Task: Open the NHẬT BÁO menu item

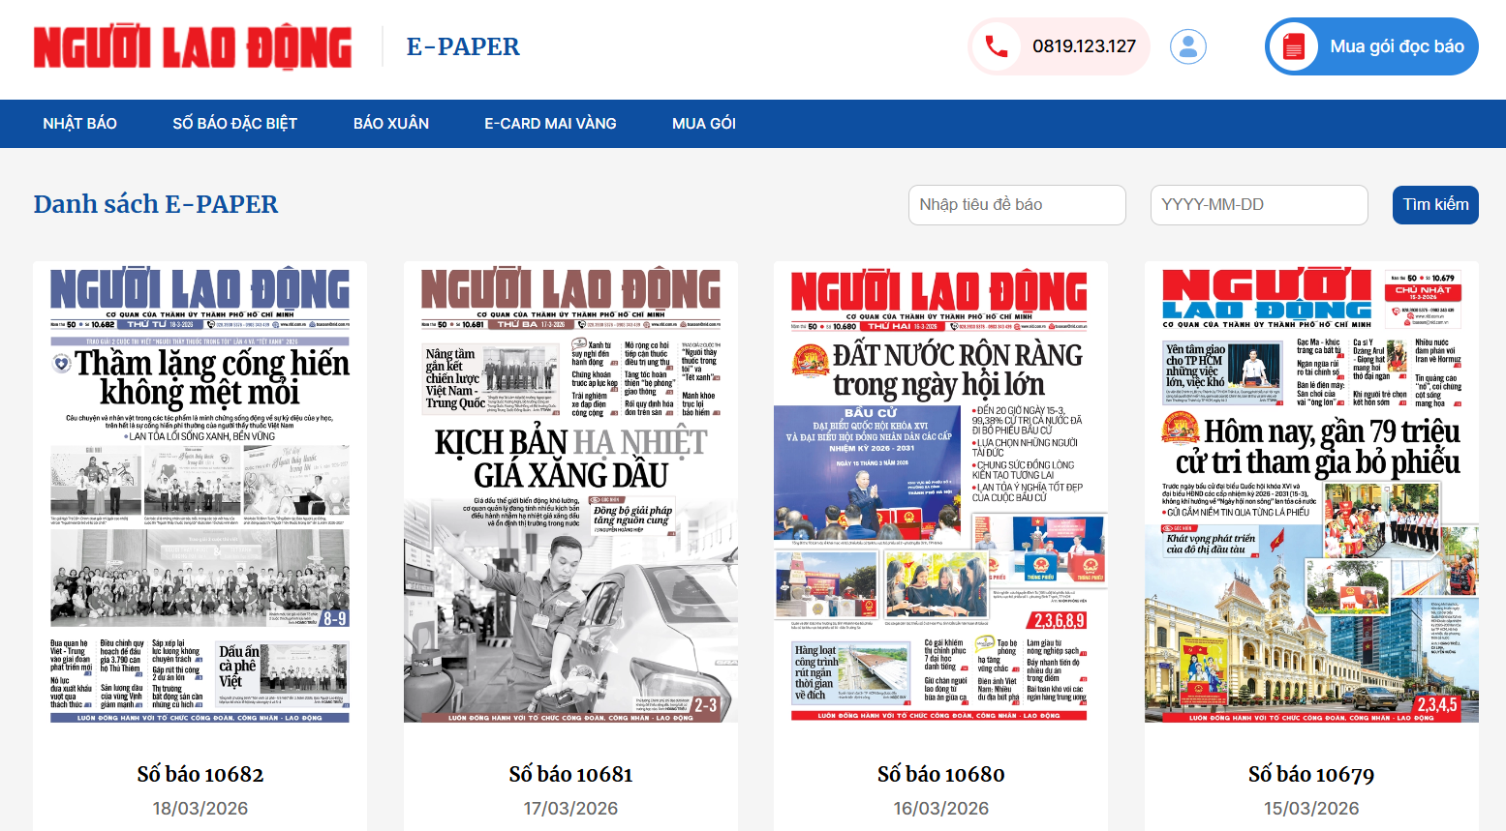Action: click(79, 123)
